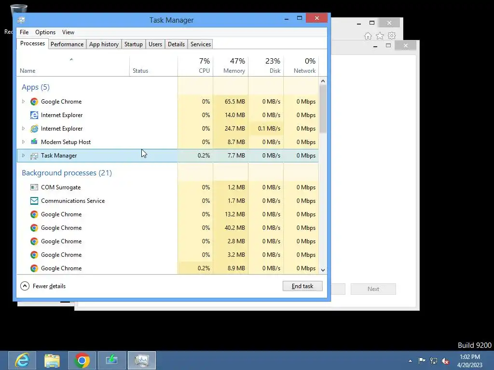
Task: Select the COM Surrogate process row
Action: 167,187
